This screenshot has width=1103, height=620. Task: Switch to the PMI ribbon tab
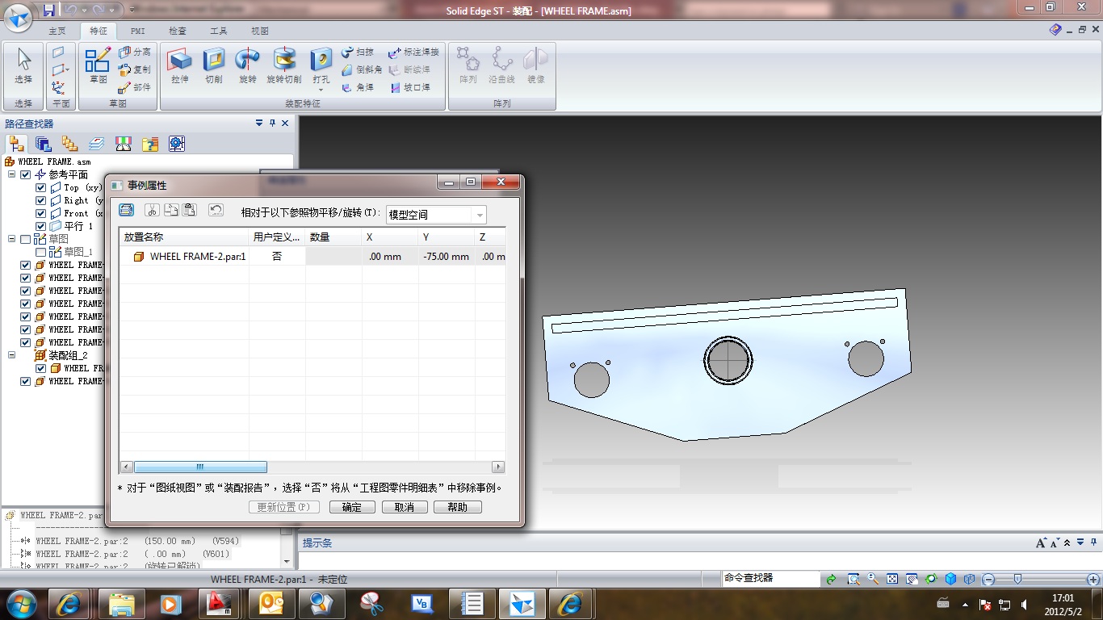[138, 31]
